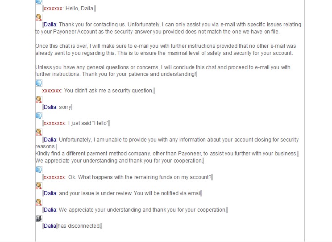Click the agent avatar above the final 'We appreciate your understanding' line

click(x=39, y=202)
